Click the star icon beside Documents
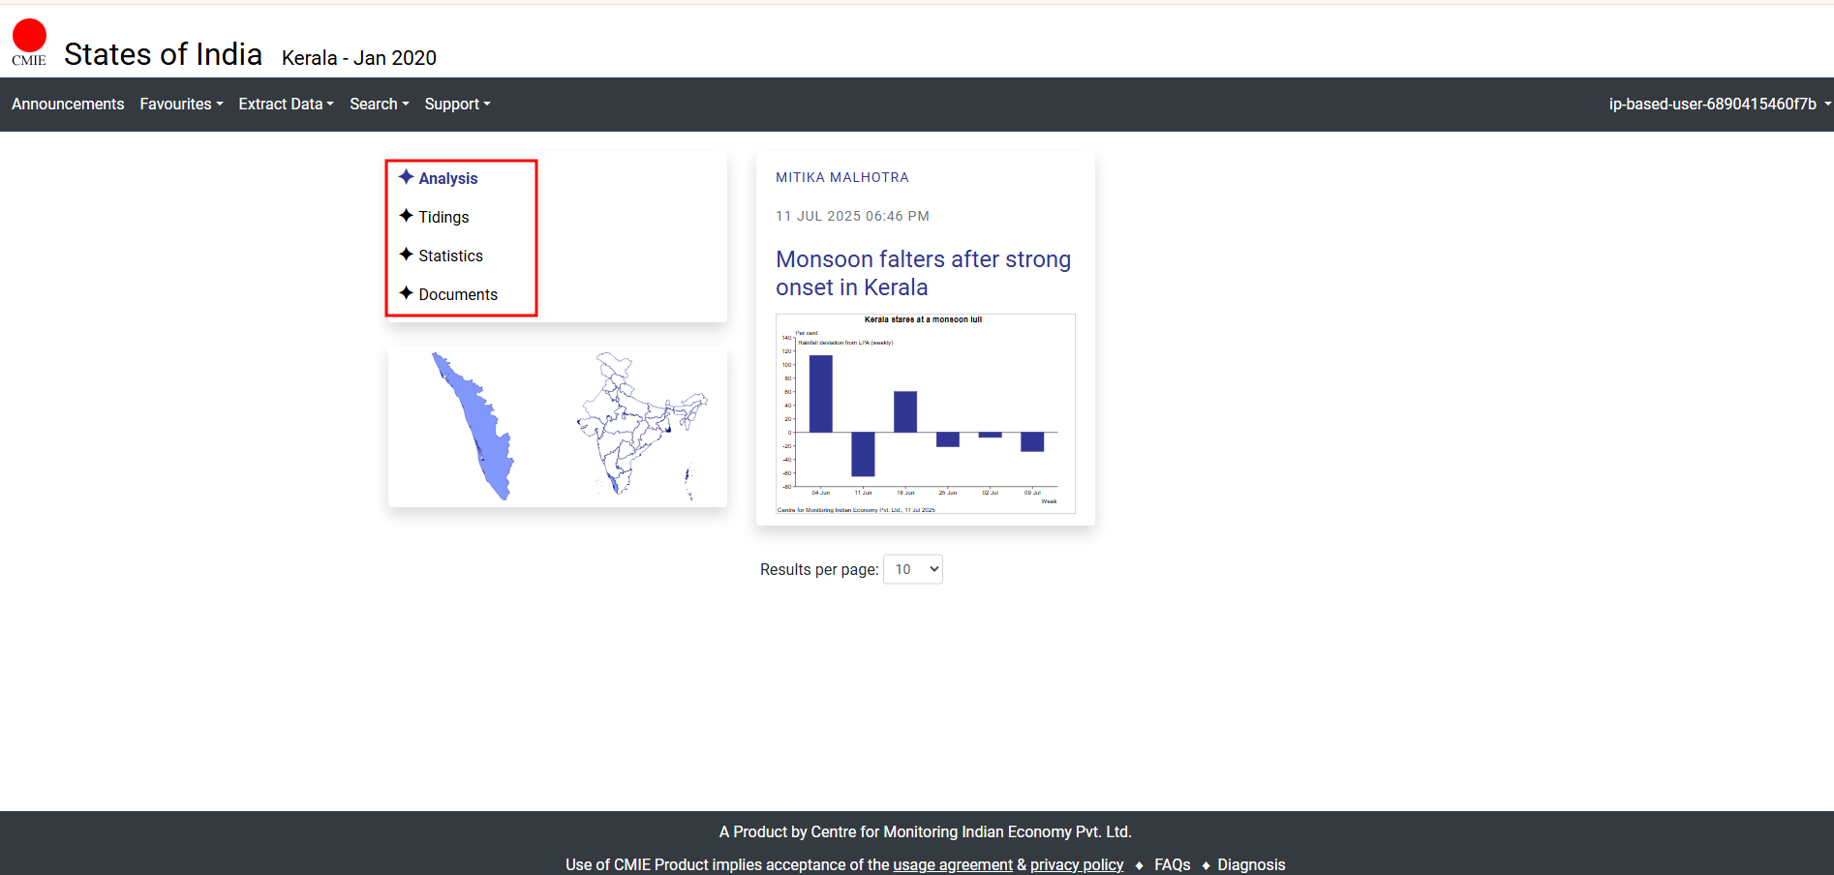This screenshot has width=1834, height=875. [406, 293]
